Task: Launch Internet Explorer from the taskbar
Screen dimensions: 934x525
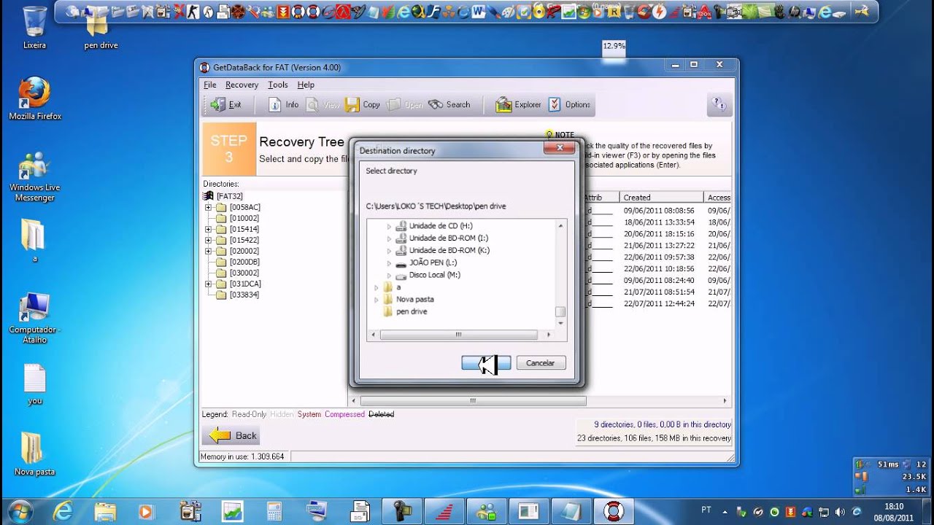Action: pos(63,511)
